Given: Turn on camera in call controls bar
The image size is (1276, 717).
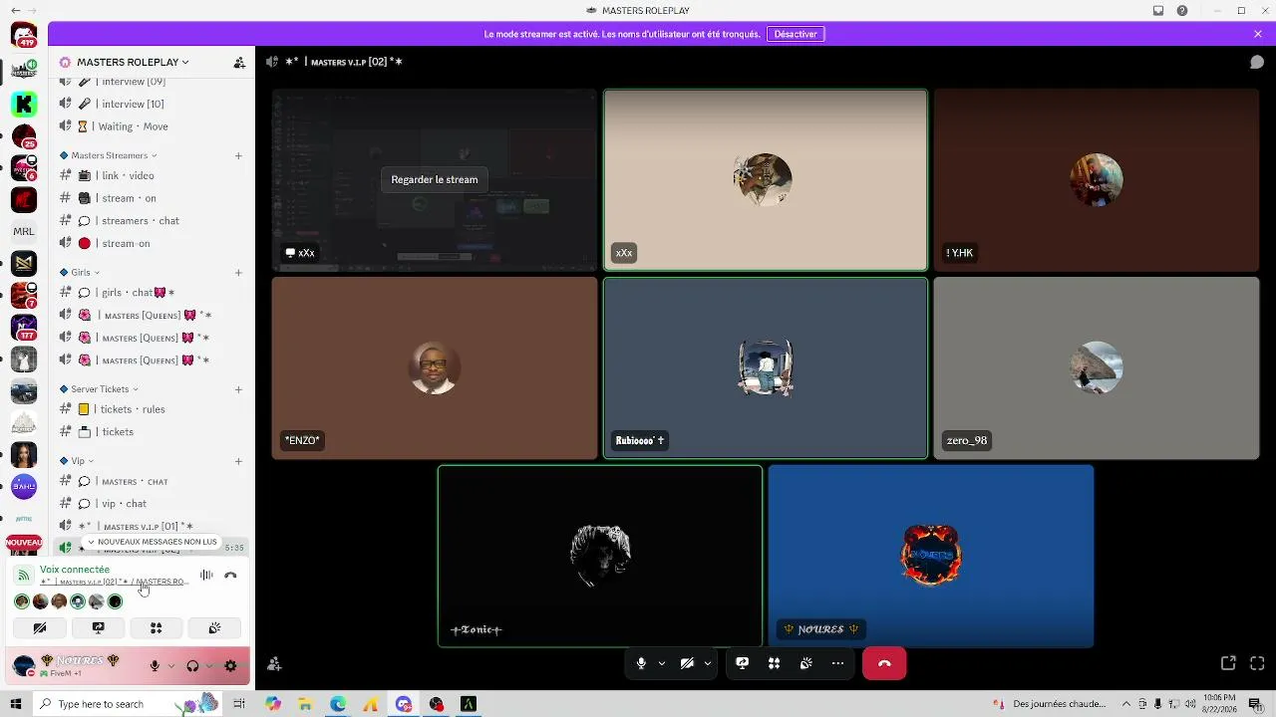Looking at the screenshot, I should point(687,663).
